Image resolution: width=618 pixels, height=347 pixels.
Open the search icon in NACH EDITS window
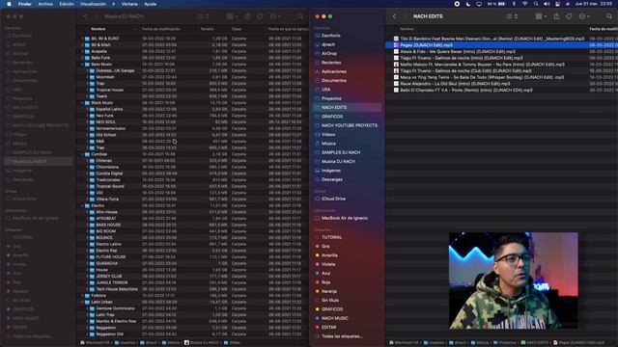[x=609, y=16]
